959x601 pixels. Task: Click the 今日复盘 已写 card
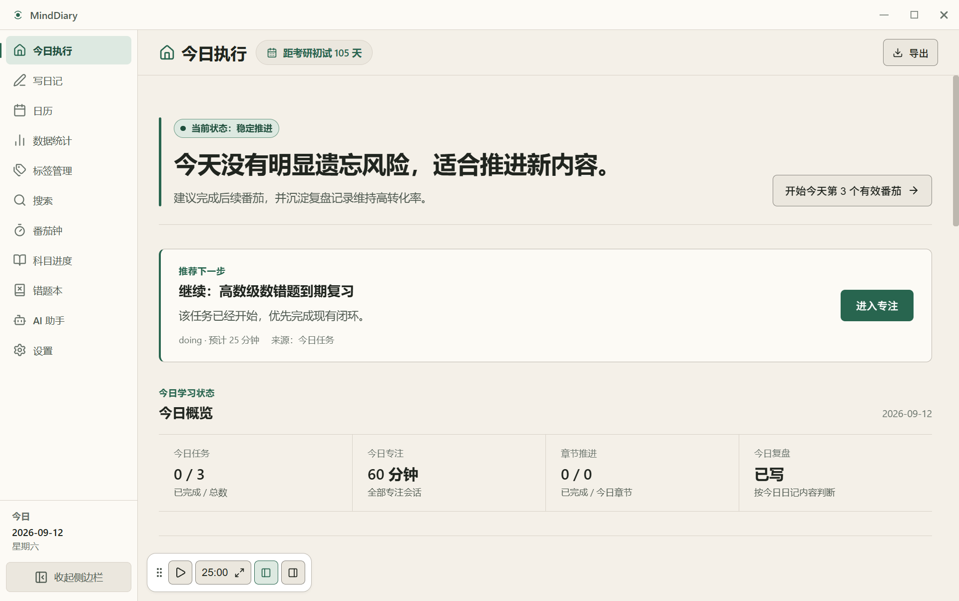[x=835, y=473]
